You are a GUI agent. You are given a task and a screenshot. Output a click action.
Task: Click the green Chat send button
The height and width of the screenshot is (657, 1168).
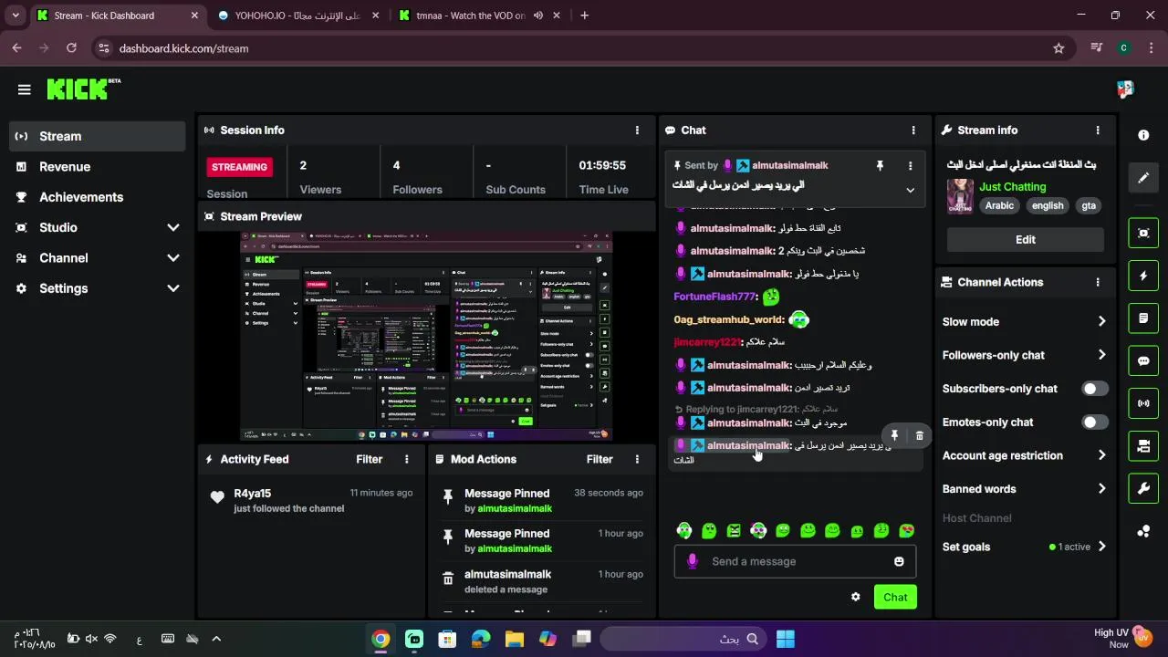tap(895, 598)
